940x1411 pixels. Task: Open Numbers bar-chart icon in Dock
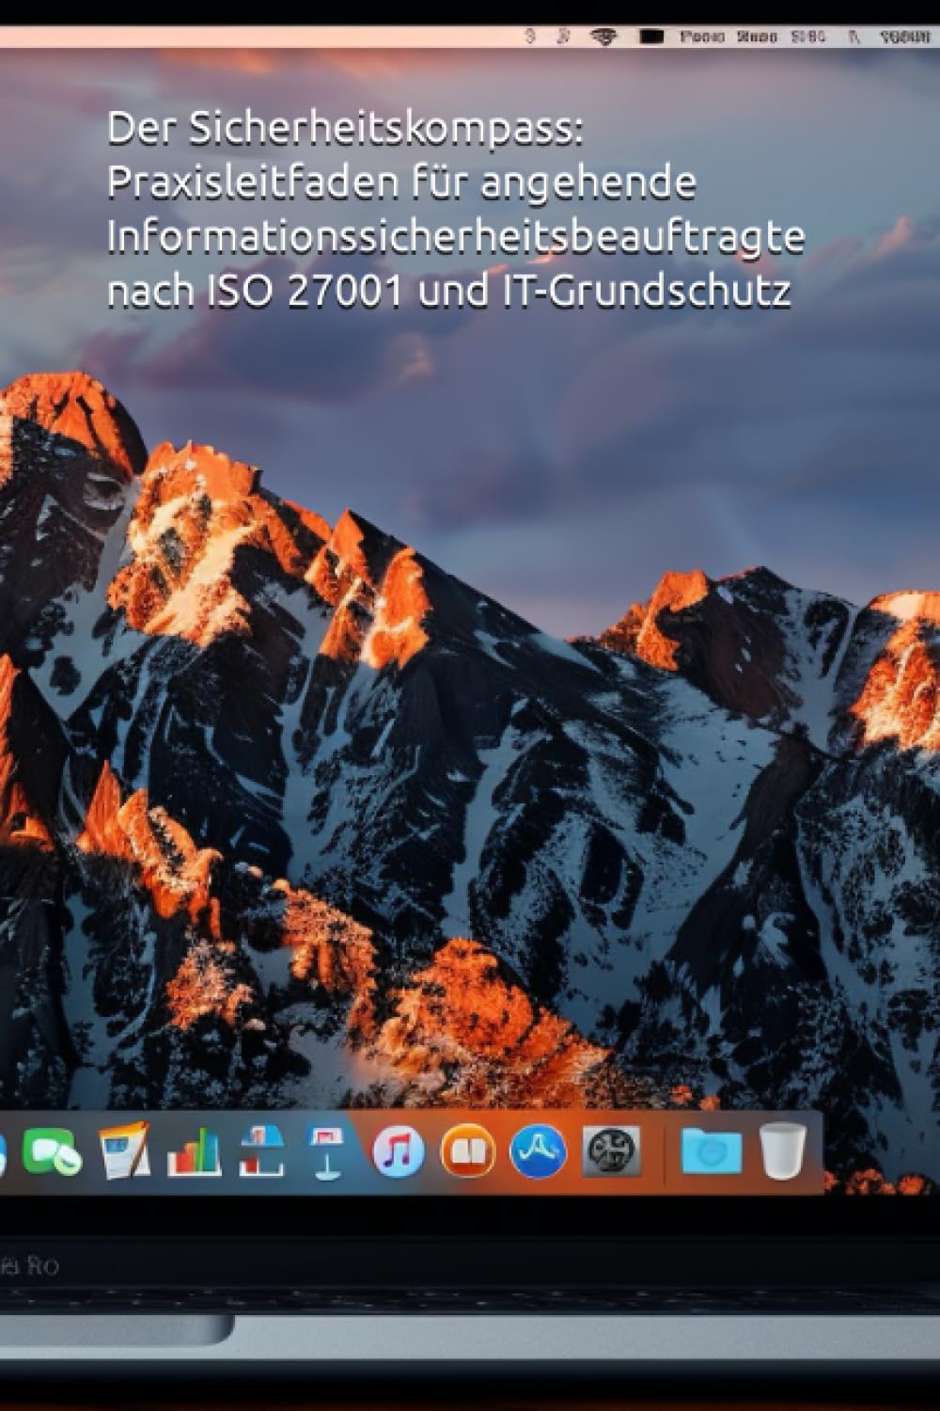click(194, 1151)
